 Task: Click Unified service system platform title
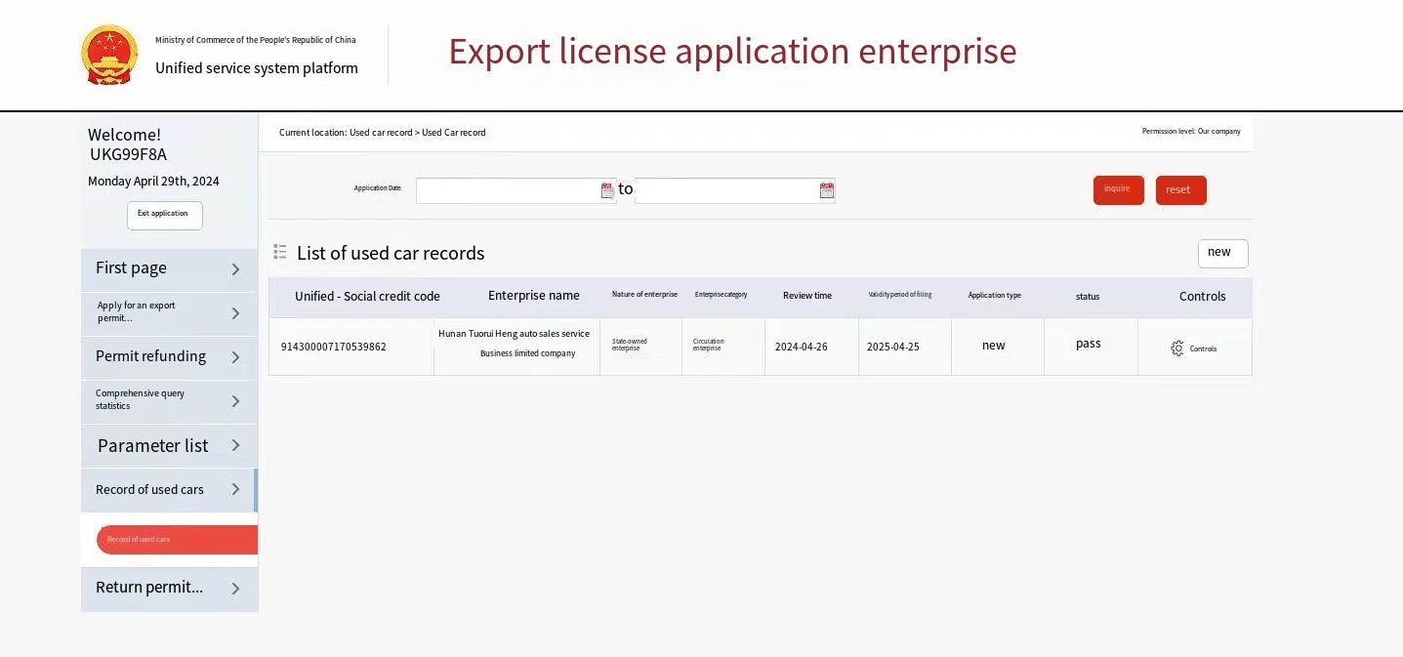[257, 68]
